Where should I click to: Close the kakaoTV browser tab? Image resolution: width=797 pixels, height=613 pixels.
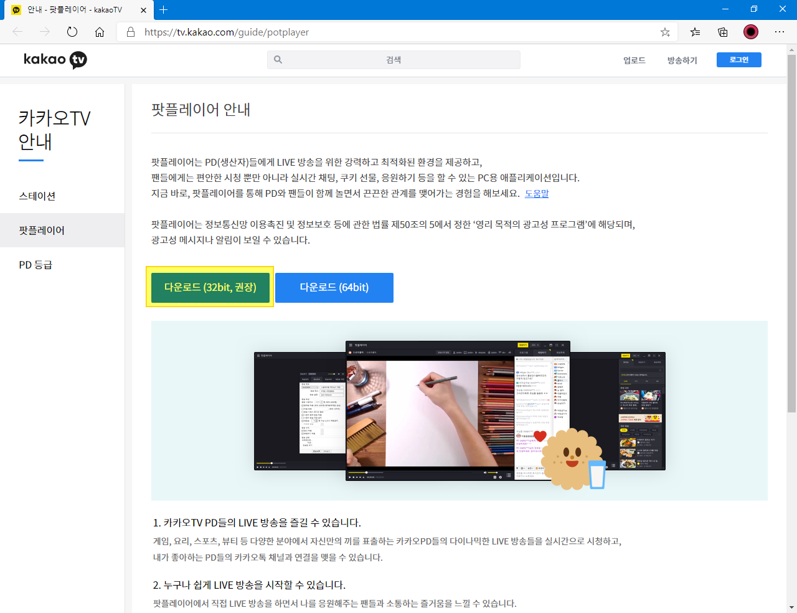pos(143,10)
